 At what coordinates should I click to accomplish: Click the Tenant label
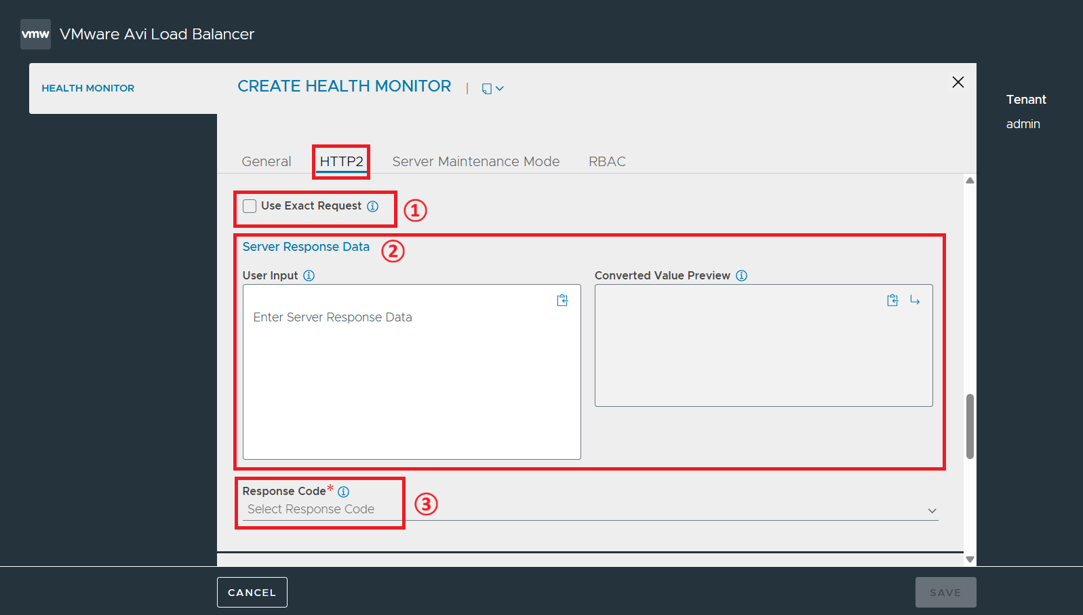point(1026,100)
